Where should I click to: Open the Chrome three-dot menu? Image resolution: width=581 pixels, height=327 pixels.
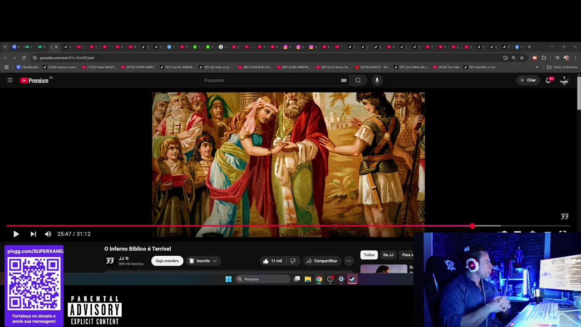tap(576, 58)
